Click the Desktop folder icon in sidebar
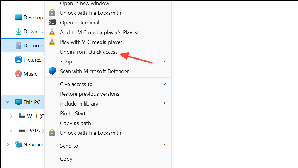This screenshot has width=298, height=168. pyautogui.click(x=19, y=17)
